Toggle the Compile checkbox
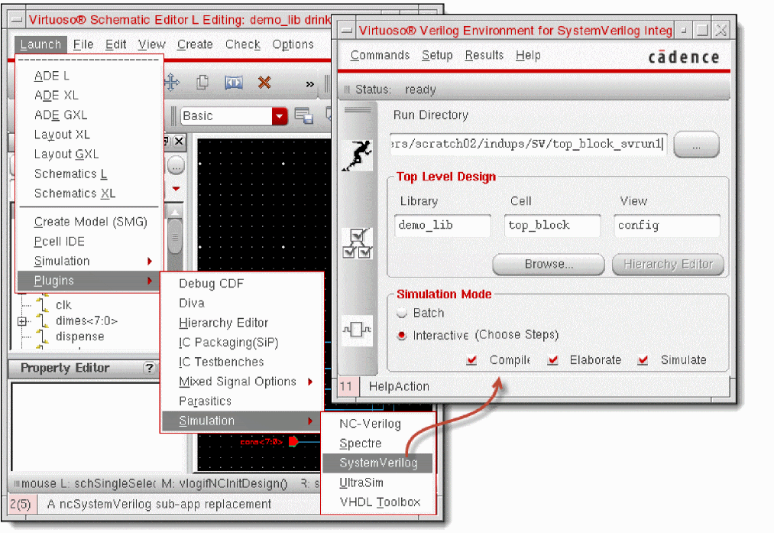774x533 pixels. [472, 360]
